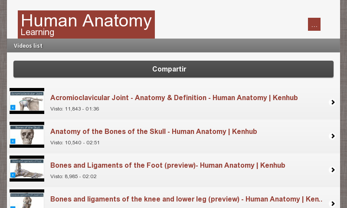Open Bones and ligaments of knee title link
This screenshot has height=208, width=347.
pos(187,199)
